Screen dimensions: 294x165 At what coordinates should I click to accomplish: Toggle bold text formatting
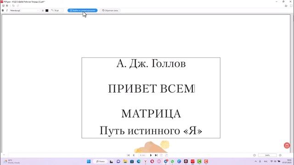(3, 11)
